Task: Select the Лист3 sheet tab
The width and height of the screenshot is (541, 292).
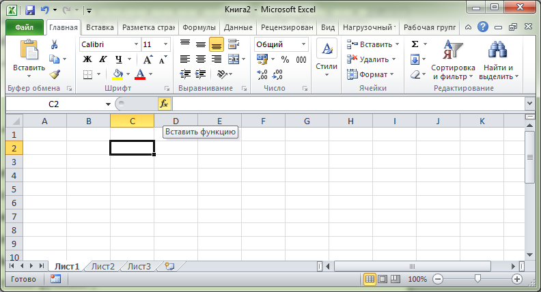Action: point(139,267)
